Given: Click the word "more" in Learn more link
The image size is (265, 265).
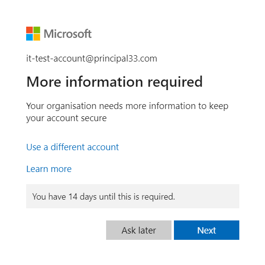Looking at the screenshot, I should pyautogui.click(x=61, y=169).
